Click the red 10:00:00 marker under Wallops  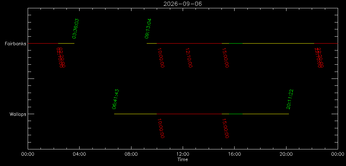pos(161,128)
